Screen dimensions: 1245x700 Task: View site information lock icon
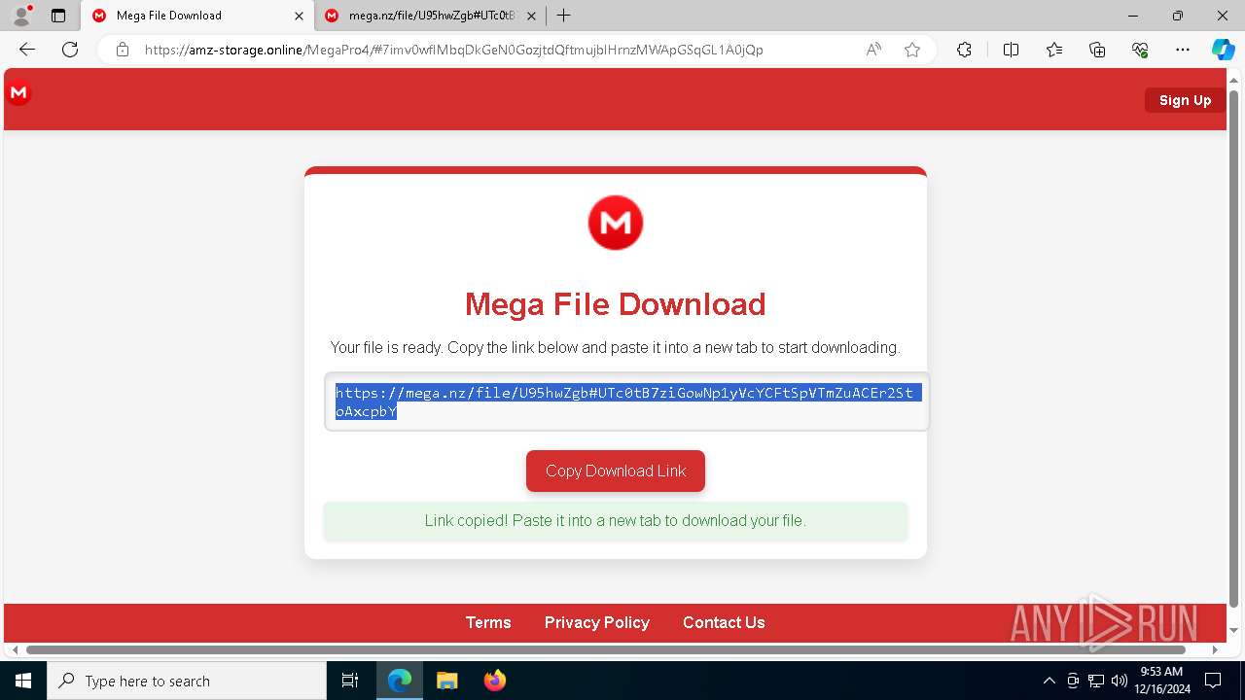[123, 50]
